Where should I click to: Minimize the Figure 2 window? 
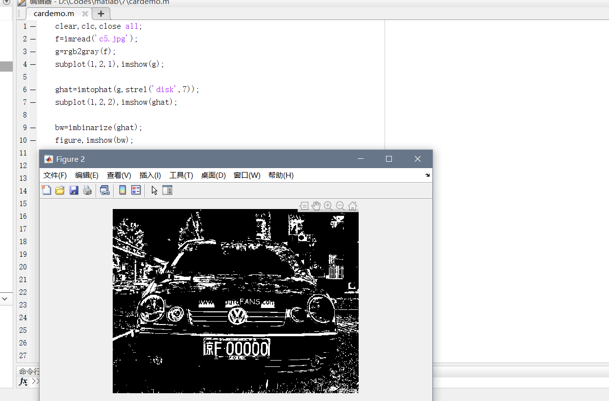click(x=361, y=159)
